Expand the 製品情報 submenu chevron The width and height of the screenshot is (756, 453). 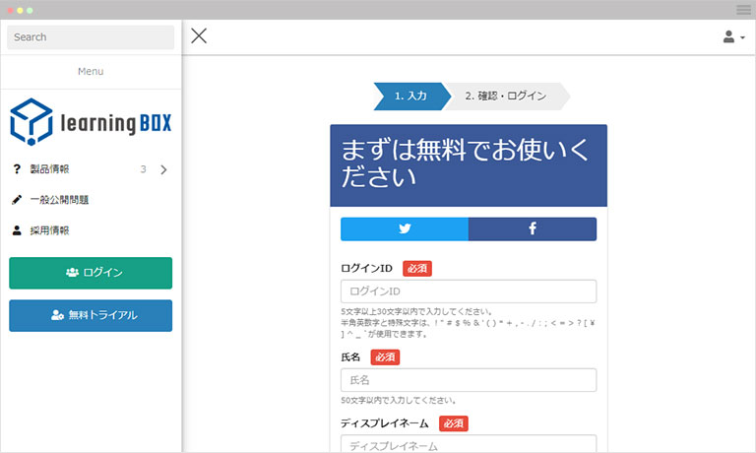(x=163, y=169)
